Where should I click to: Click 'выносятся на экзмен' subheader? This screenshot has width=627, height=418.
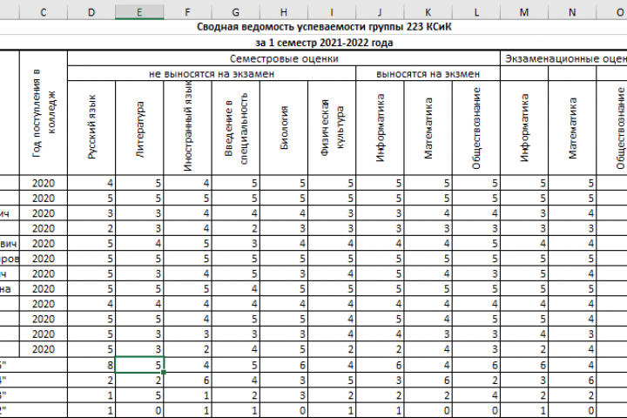428,74
